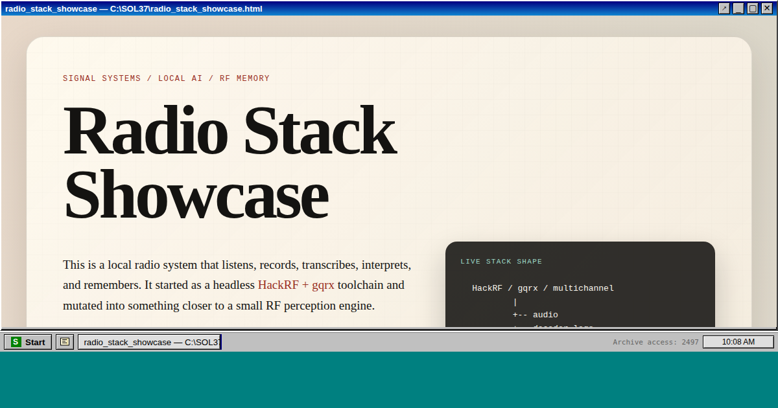
Task: Minimize the radio_stack_showcase window
Action: coord(738,8)
